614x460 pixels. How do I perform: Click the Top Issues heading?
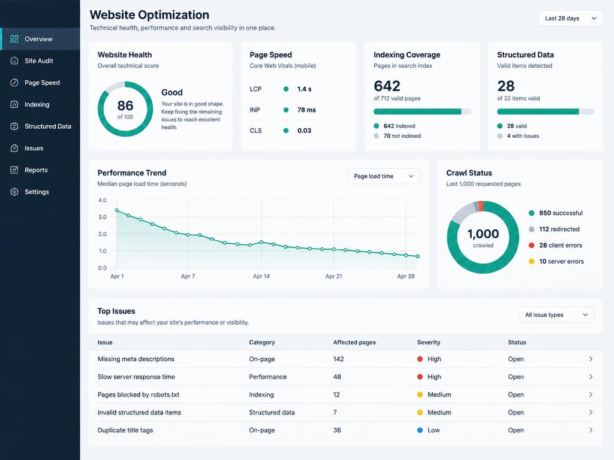(x=116, y=311)
